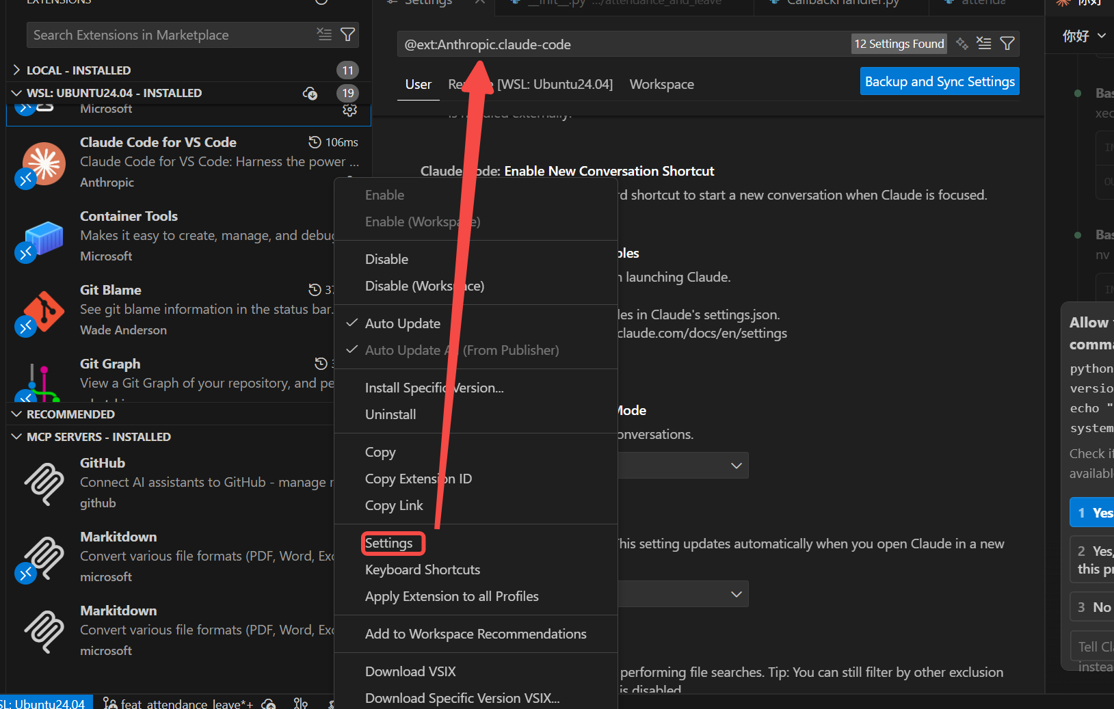Click the 19 count badge for WSL installed

click(348, 93)
